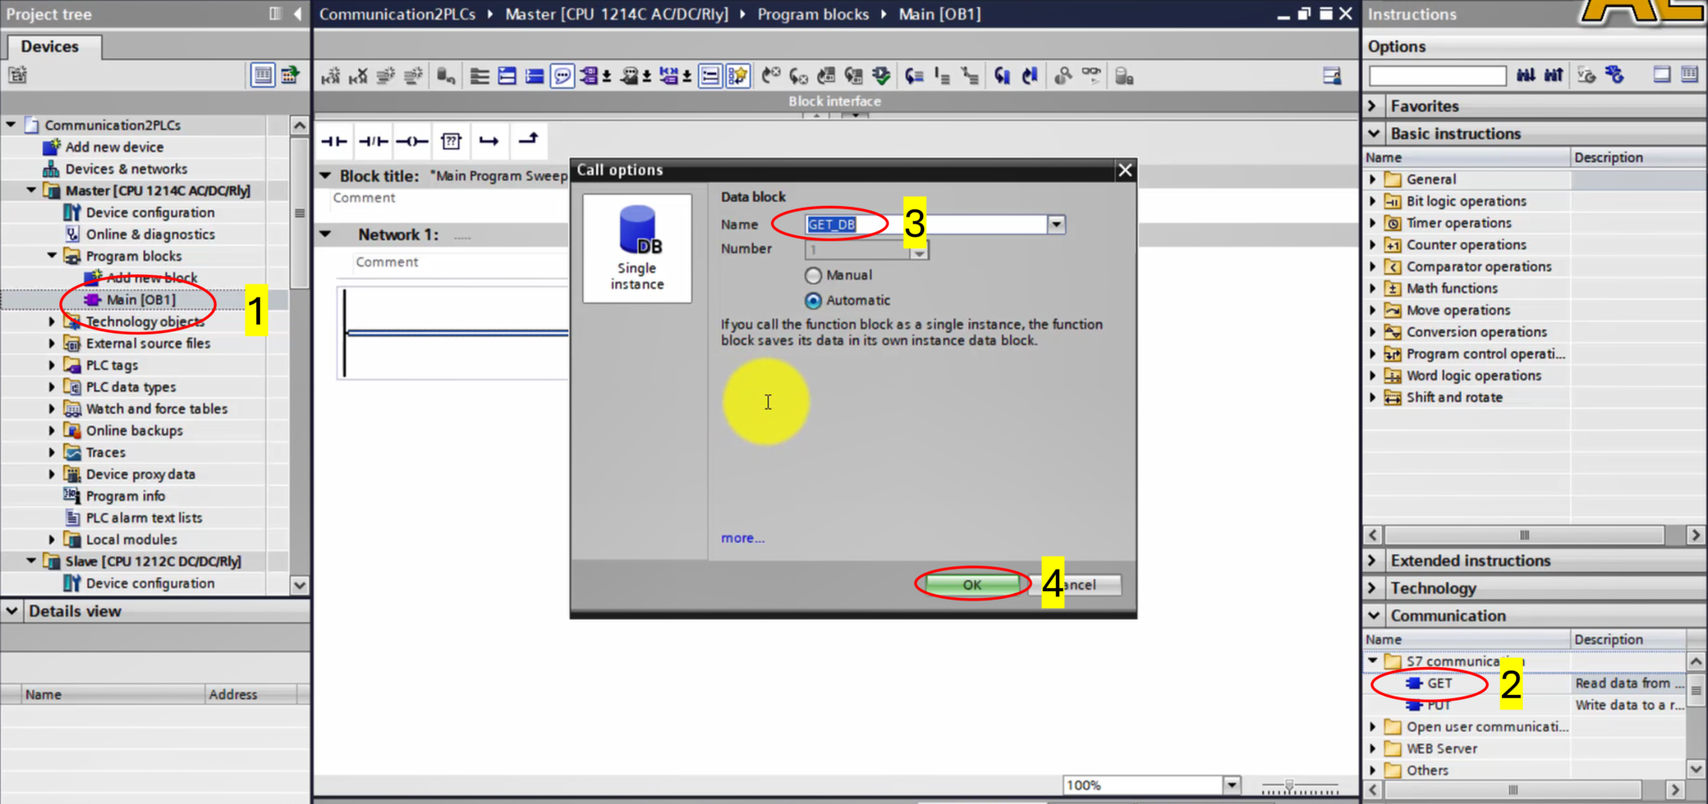Screen dimensions: 1708x804
Task: Insert a normally closed contact
Action: pyautogui.click(x=373, y=140)
